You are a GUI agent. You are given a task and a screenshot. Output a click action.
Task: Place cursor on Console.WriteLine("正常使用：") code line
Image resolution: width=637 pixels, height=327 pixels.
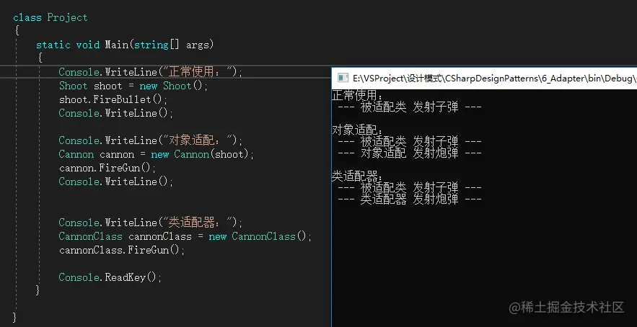click(150, 72)
